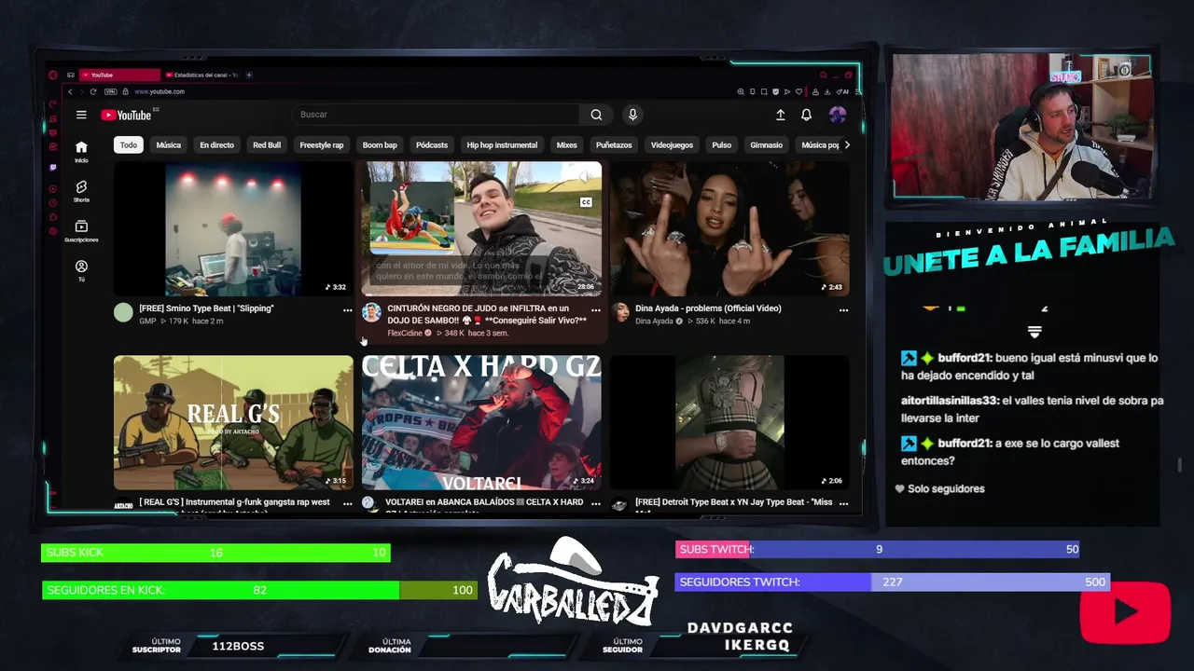1194x671 pixels.
Task: Open options for Detroit Type Beat video
Action: point(843,503)
